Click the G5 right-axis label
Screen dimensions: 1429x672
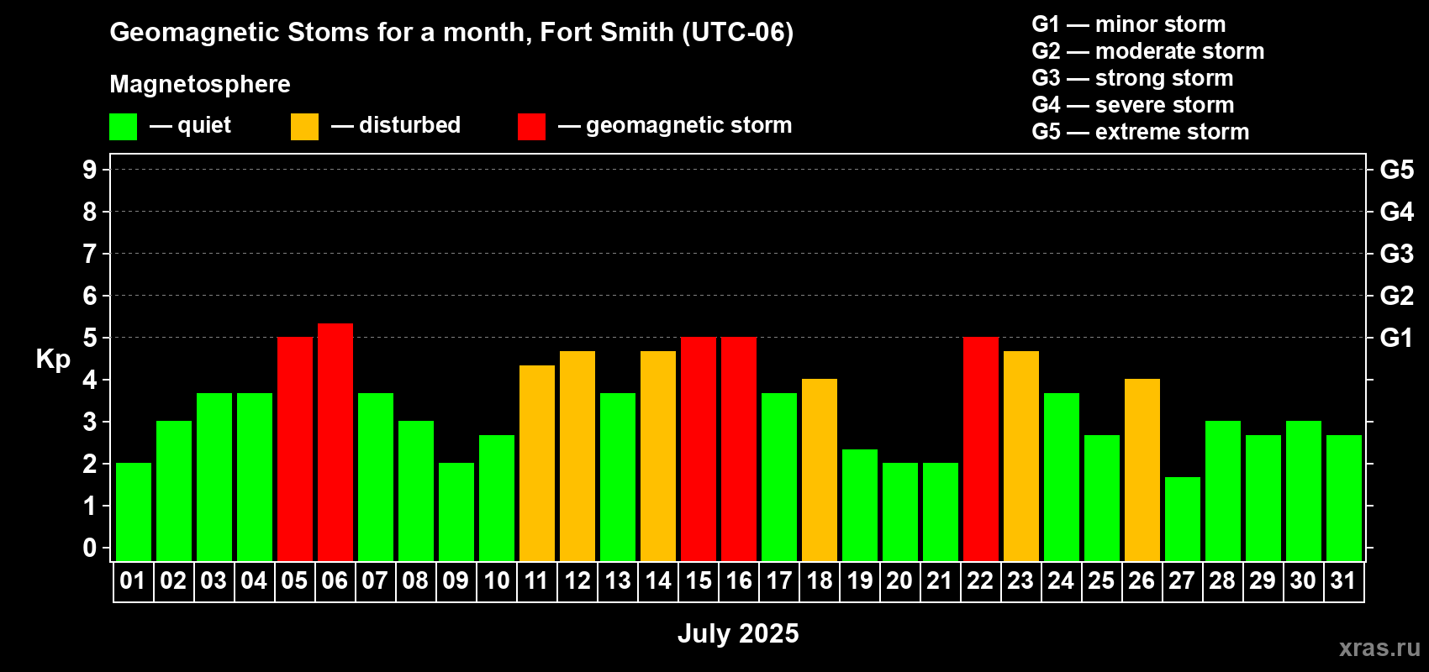tap(1396, 170)
